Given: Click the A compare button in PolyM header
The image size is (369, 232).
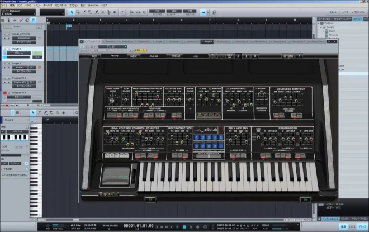Looking at the screenshot, I should [238, 56].
